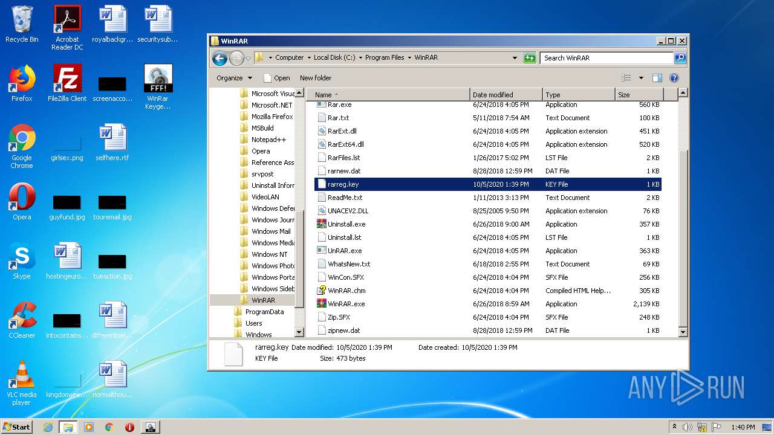Click volume icon in system tray

tap(688, 427)
